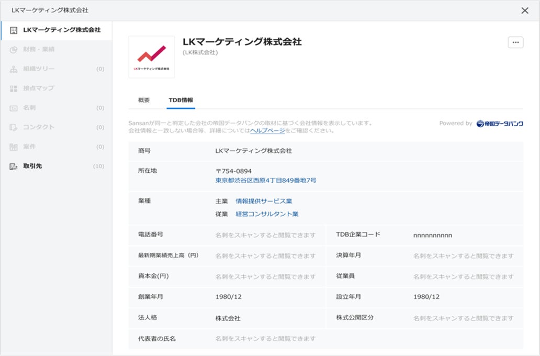Click the 1980/12 value beside 創業年月
540x356 pixels.
click(228, 297)
